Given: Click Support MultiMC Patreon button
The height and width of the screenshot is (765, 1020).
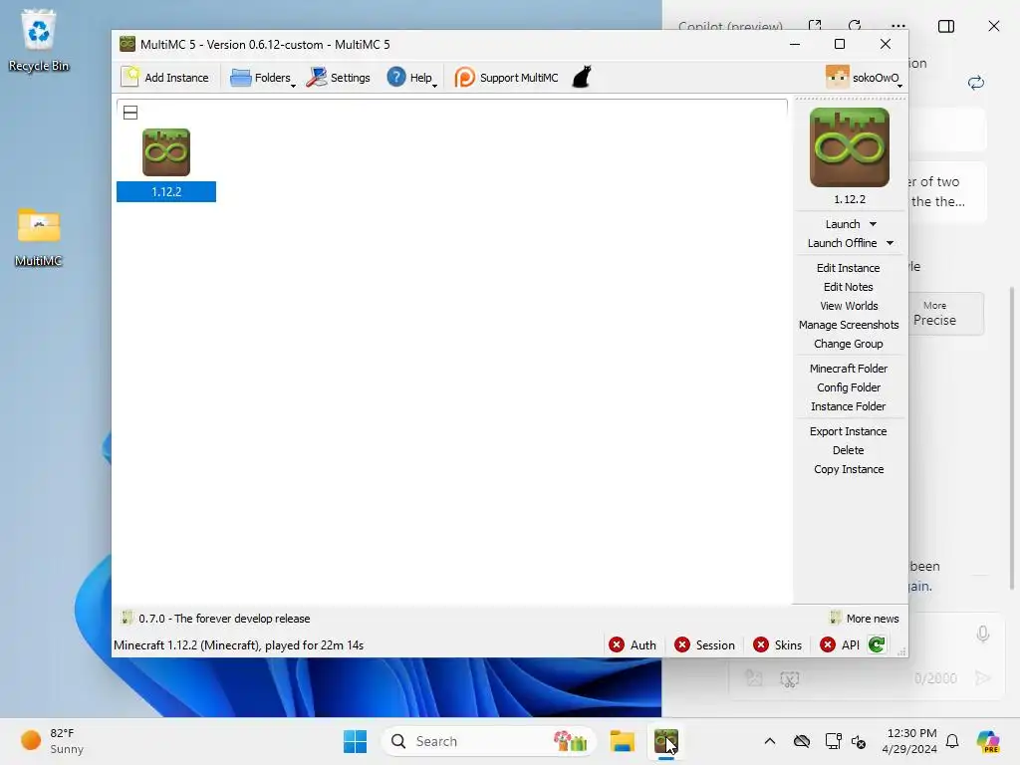Looking at the screenshot, I should (506, 78).
